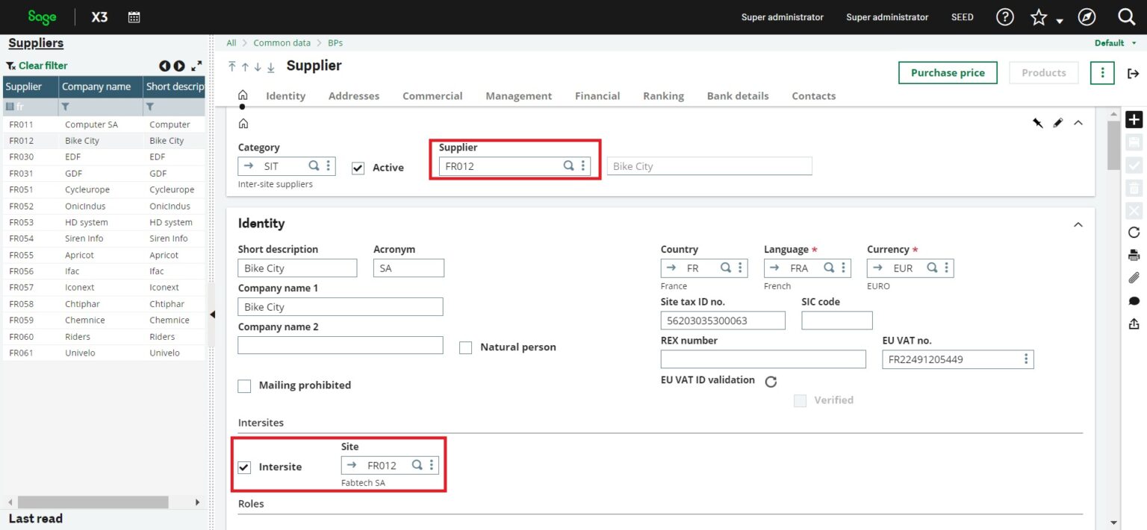
Task: Open the favorites dropdown arrow
Action: pyautogui.click(x=1059, y=22)
